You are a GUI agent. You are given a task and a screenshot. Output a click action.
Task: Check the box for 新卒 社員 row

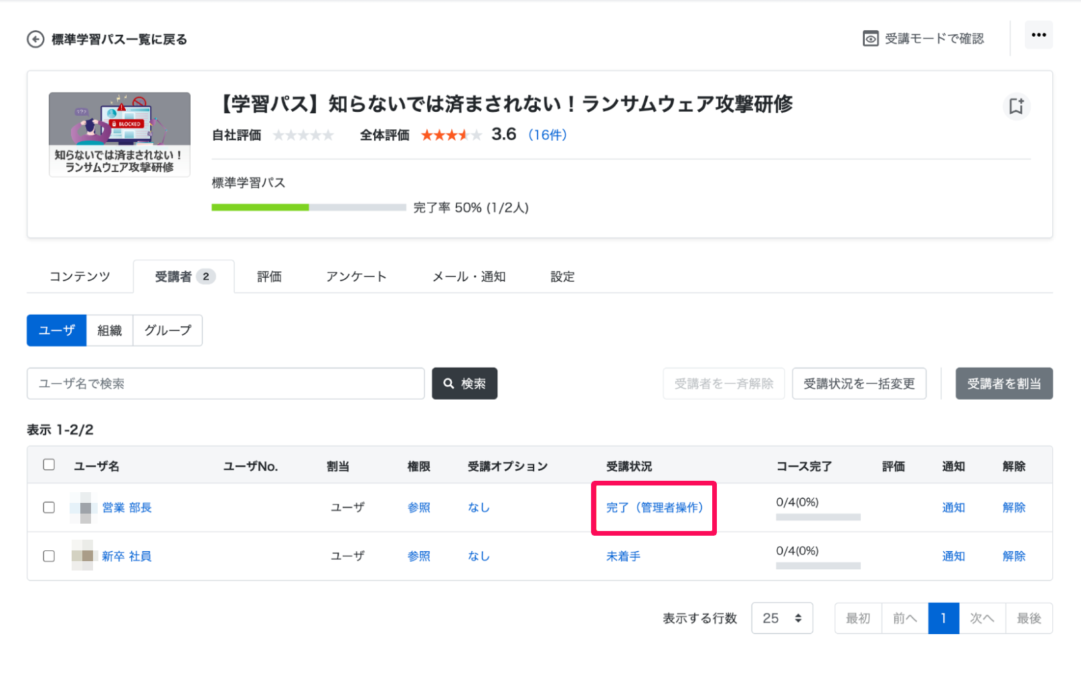49,556
